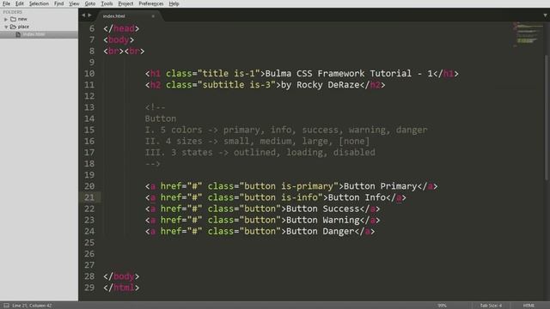Click the 'Button Info' text on line 21
Viewport: 550px width, 309px height.
pyautogui.click(x=357, y=197)
